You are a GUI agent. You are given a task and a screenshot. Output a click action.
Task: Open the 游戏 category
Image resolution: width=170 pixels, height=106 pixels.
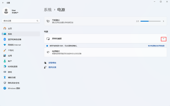click(x=21, y=72)
